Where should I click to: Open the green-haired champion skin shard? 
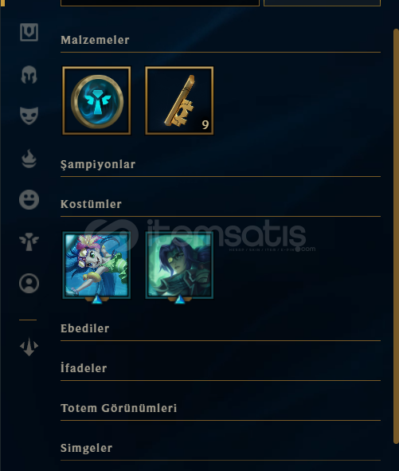179,265
